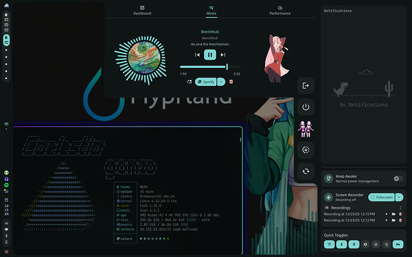The height and width of the screenshot is (257, 412).
Task: Click the reboot icon with circular arrows
Action: [306, 171]
